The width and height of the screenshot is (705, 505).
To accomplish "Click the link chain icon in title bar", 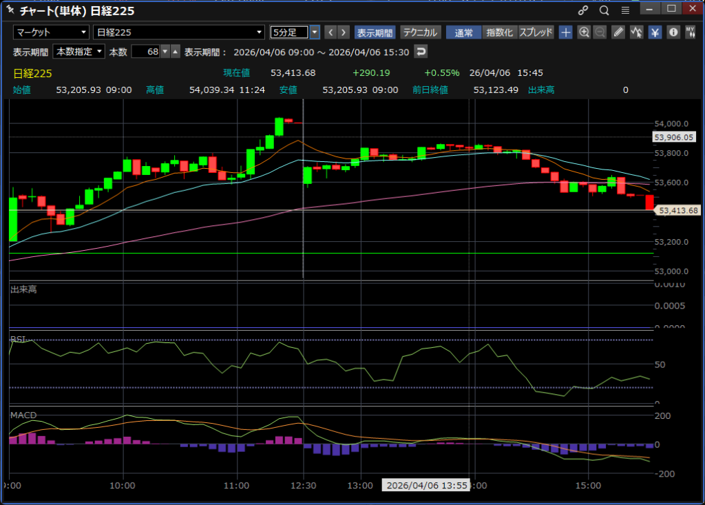I will (583, 10).
